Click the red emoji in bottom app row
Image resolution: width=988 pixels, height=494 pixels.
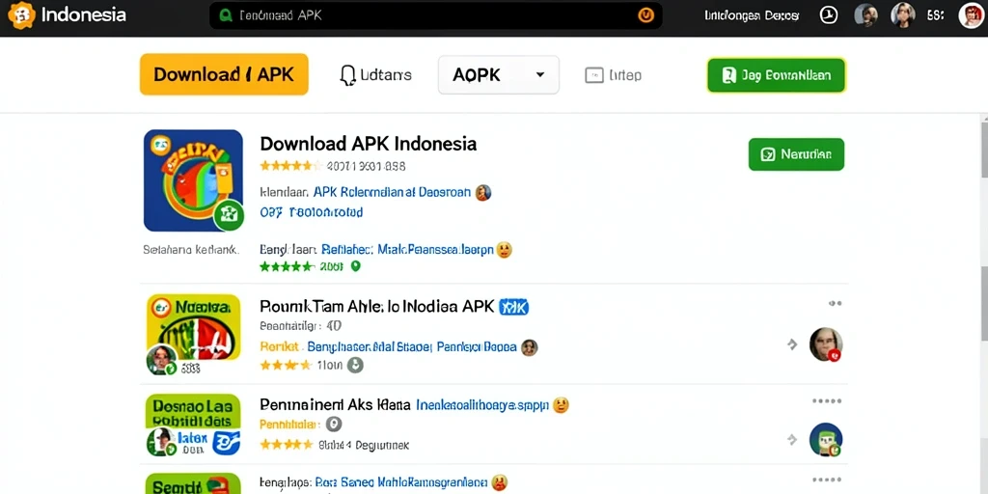click(499, 483)
